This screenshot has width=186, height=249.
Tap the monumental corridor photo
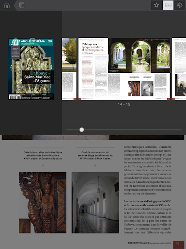pyautogui.click(x=95, y=203)
